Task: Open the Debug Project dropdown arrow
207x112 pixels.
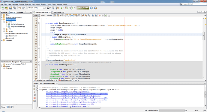Action: coord(69,8)
